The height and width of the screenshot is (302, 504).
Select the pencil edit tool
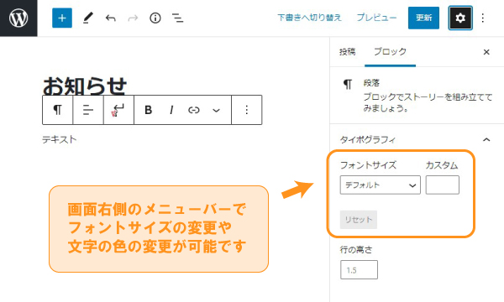point(87,18)
